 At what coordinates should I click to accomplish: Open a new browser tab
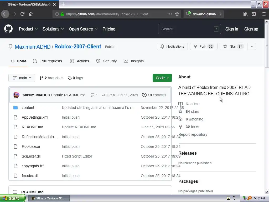(63, 4)
